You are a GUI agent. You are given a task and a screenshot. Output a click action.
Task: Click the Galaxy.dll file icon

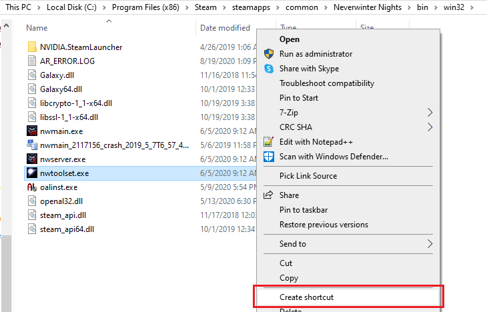click(32, 75)
